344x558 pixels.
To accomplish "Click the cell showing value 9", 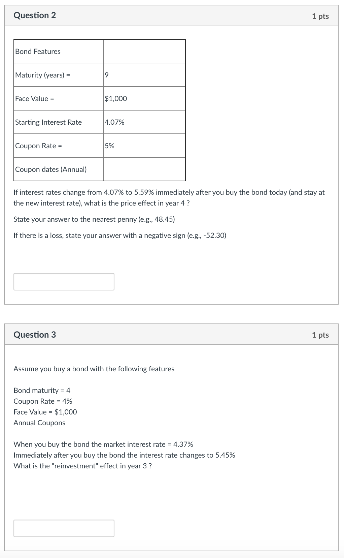I will (106, 75).
